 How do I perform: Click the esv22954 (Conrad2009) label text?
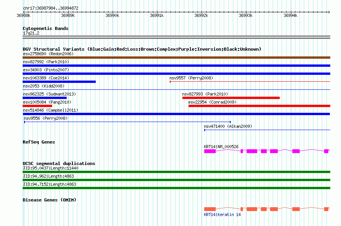(212, 102)
